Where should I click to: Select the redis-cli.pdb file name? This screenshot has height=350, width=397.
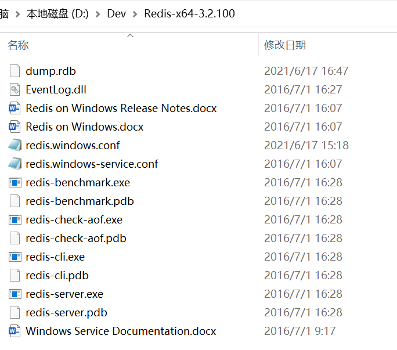57,276
